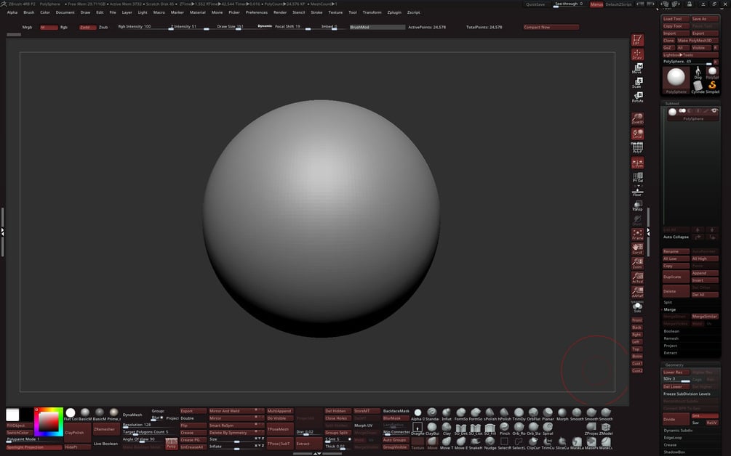Toggle the Auto Collapse option

point(676,237)
